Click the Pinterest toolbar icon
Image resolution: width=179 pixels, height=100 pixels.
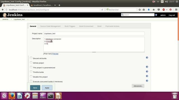coord(171,10)
